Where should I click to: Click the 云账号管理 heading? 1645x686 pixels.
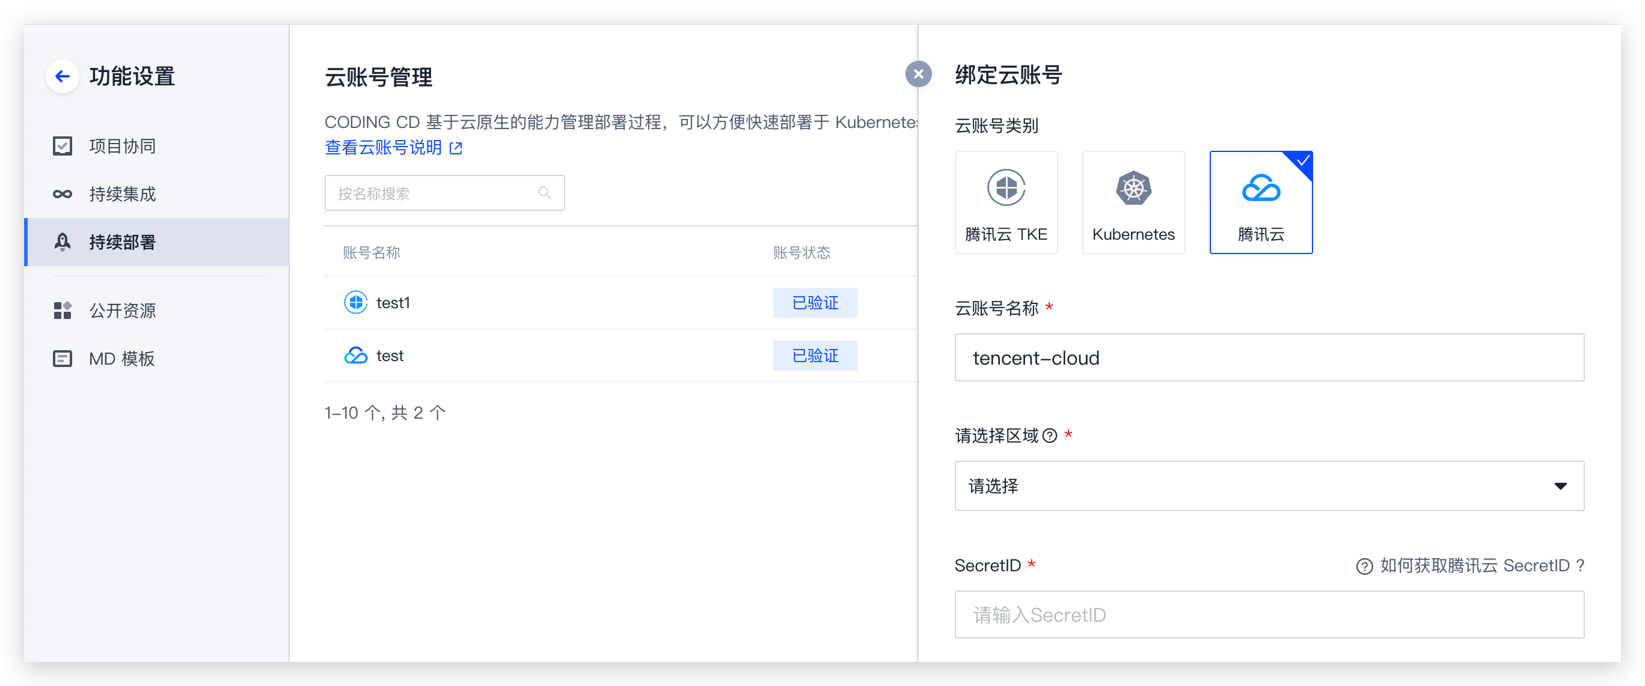point(378,77)
